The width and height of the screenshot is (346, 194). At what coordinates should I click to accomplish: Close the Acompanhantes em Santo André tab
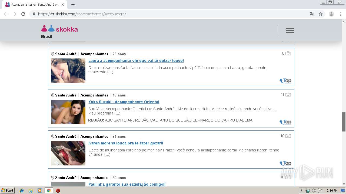click(x=63, y=5)
